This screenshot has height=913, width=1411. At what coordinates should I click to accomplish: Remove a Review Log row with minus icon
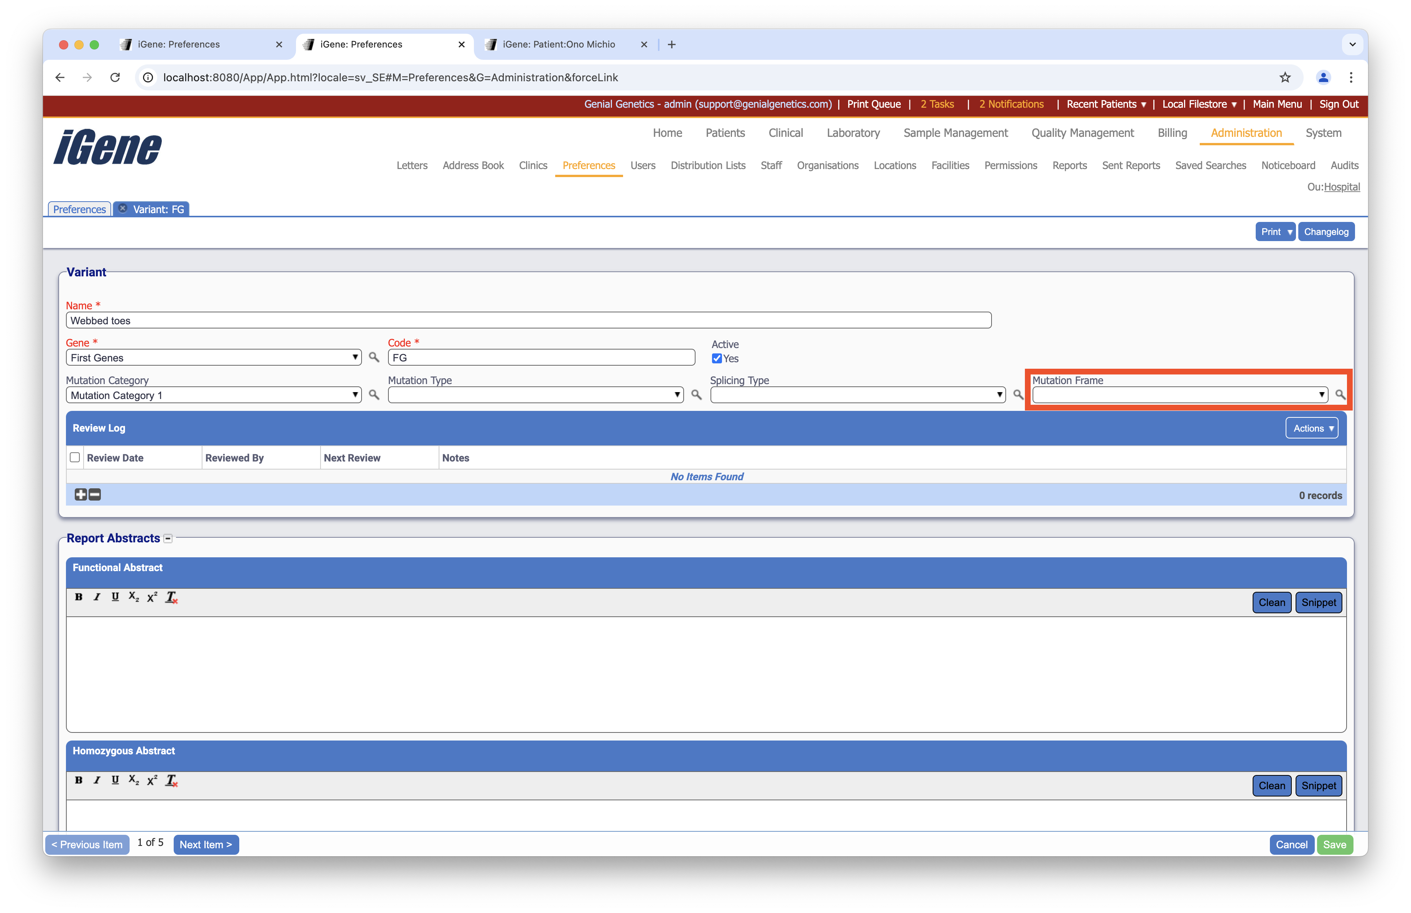click(x=95, y=494)
